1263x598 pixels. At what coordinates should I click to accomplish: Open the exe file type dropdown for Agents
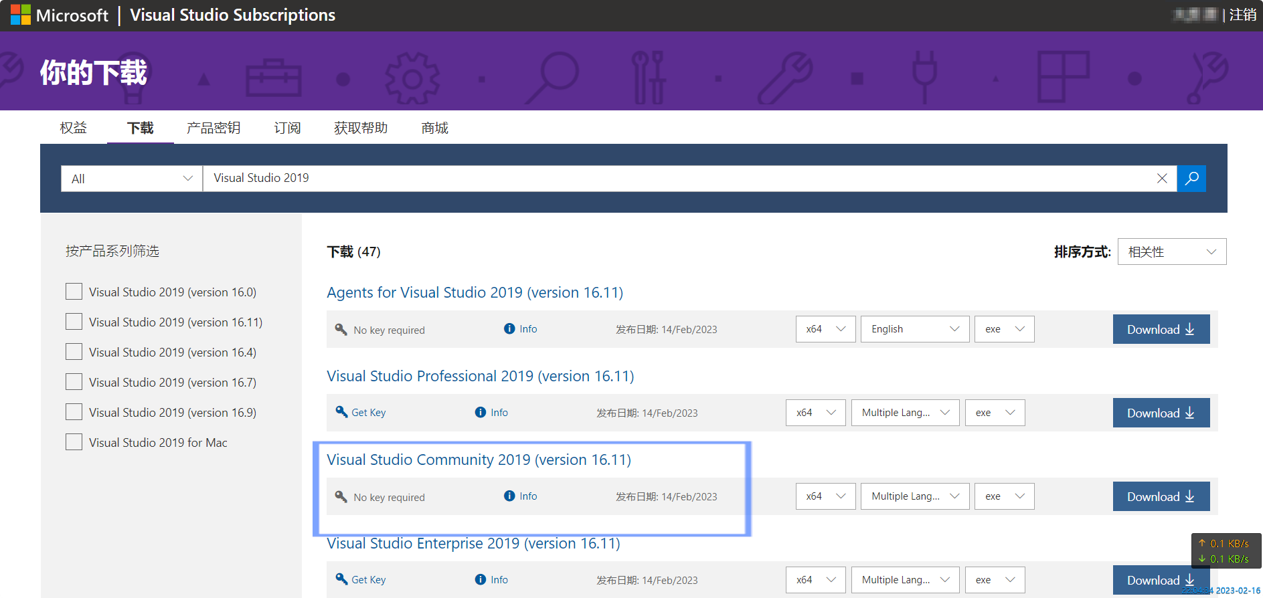tap(1005, 329)
